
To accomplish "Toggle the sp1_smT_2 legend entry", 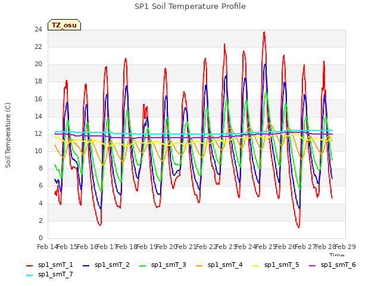I will 106,265.
